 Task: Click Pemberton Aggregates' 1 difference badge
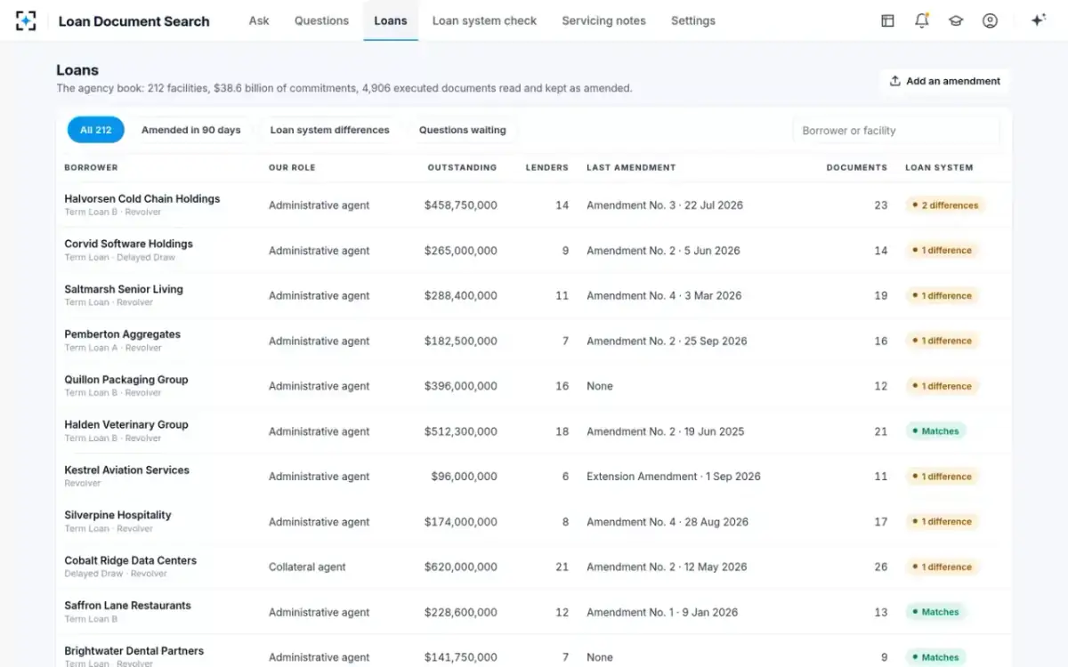pyautogui.click(x=943, y=341)
